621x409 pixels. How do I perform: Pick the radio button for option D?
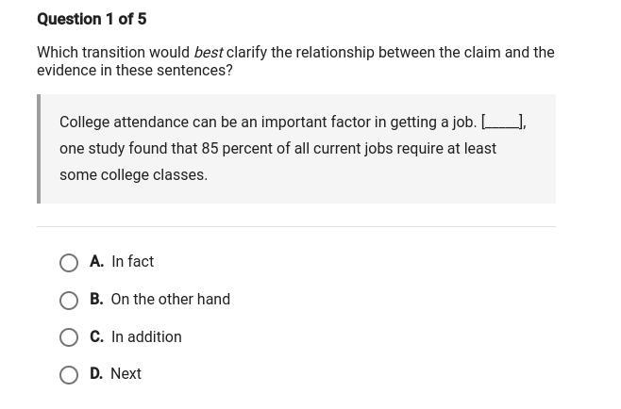click(x=69, y=375)
